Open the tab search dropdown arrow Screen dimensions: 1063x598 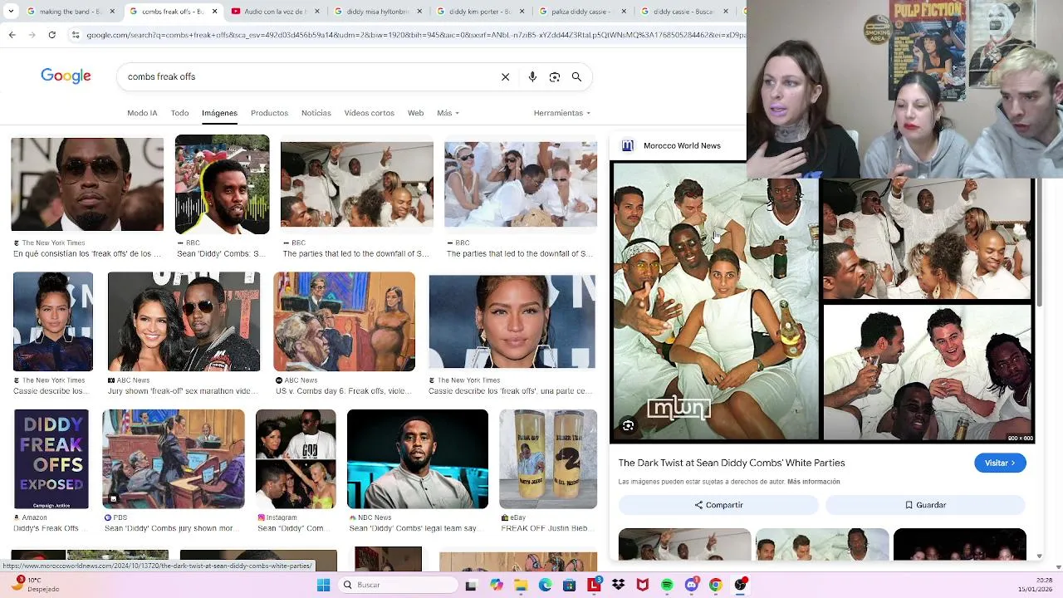(x=12, y=12)
